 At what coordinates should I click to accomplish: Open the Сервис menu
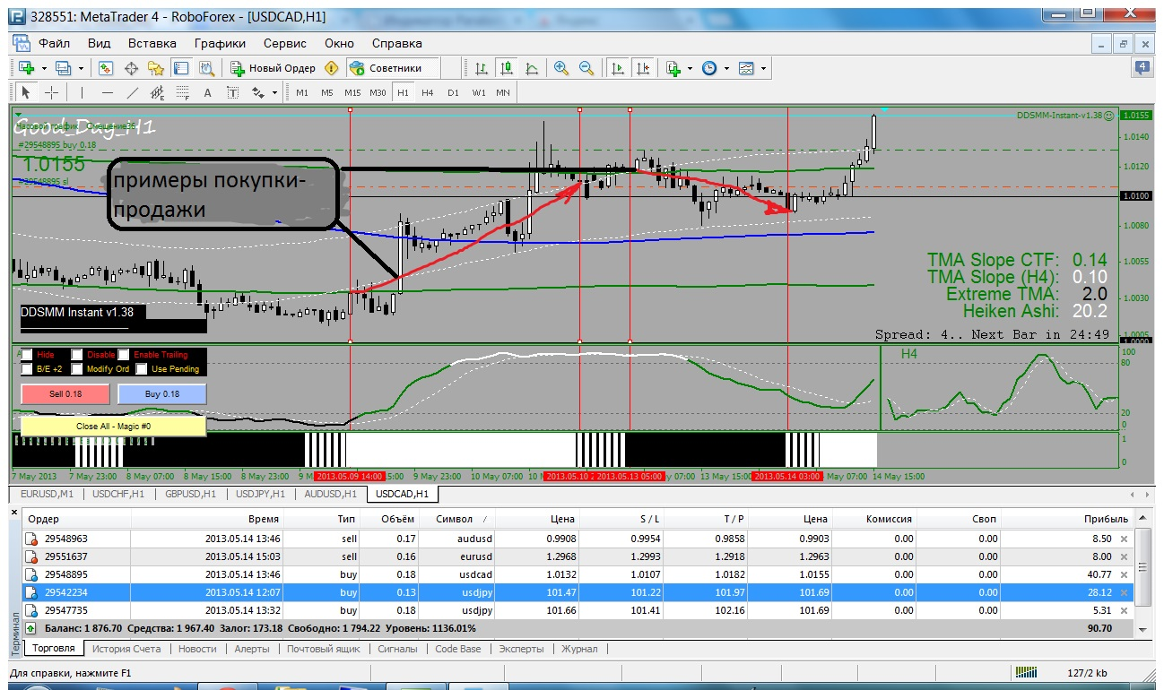point(285,43)
